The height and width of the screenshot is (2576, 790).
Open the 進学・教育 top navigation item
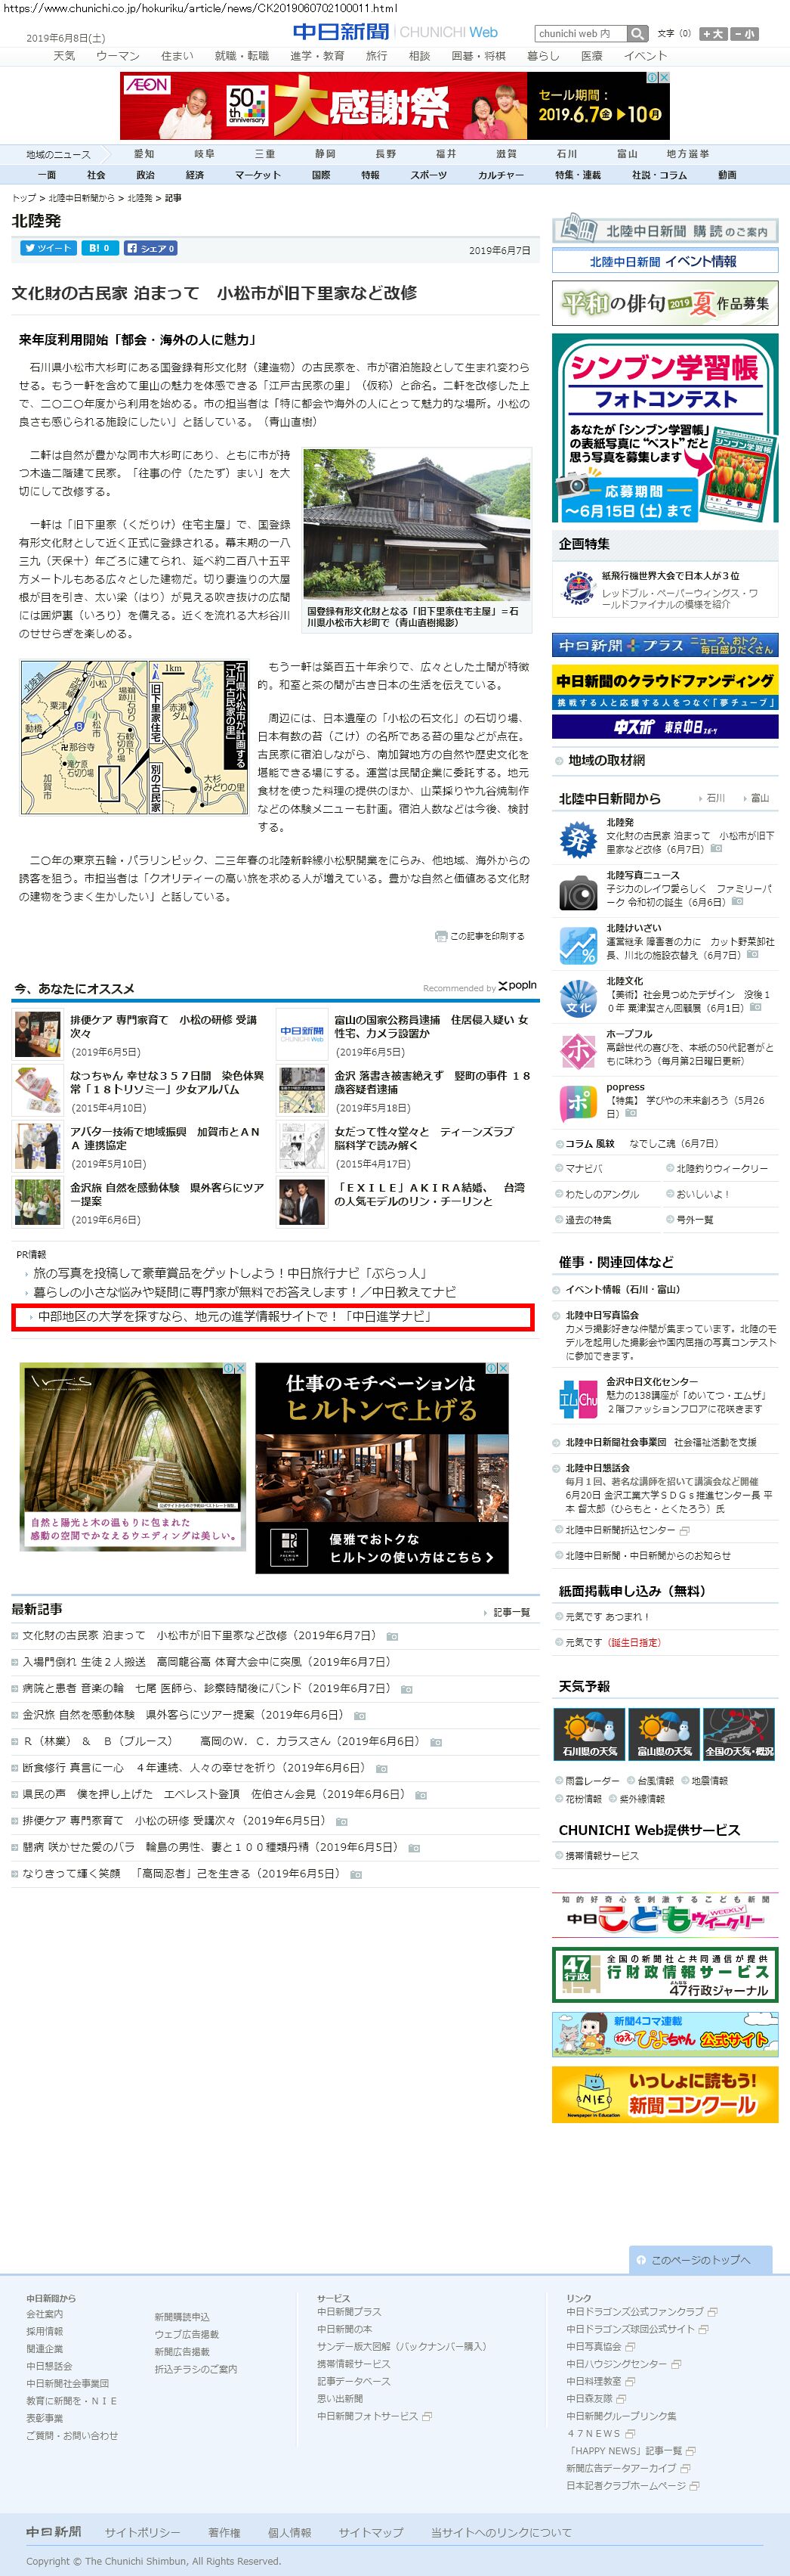pos(316,56)
